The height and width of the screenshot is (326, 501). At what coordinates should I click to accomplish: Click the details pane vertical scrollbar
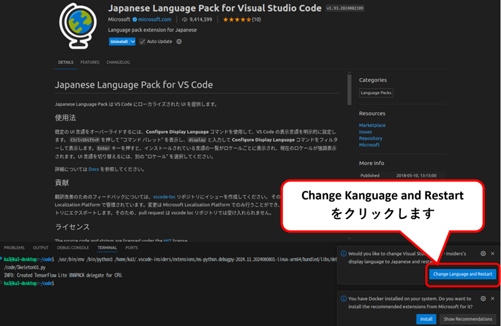click(x=349, y=89)
